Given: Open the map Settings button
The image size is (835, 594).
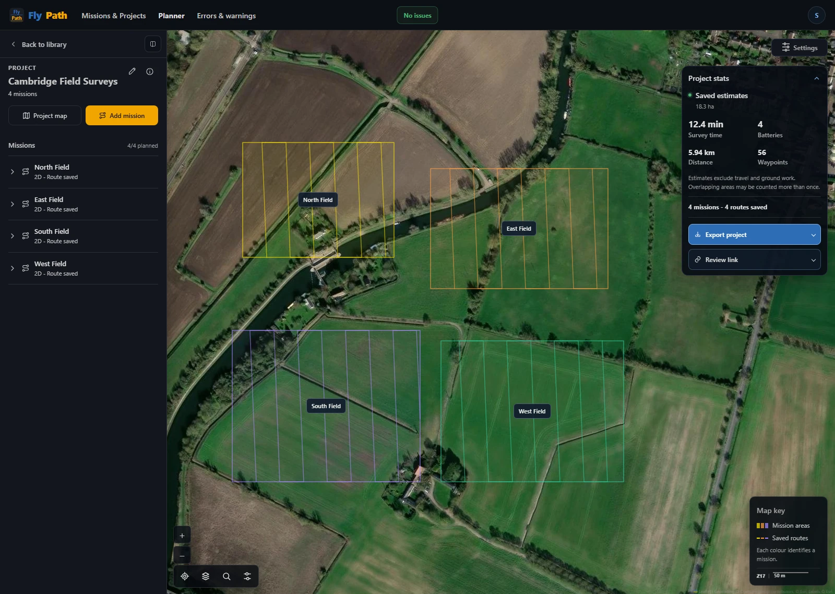Looking at the screenshot, I should [799, 47].
